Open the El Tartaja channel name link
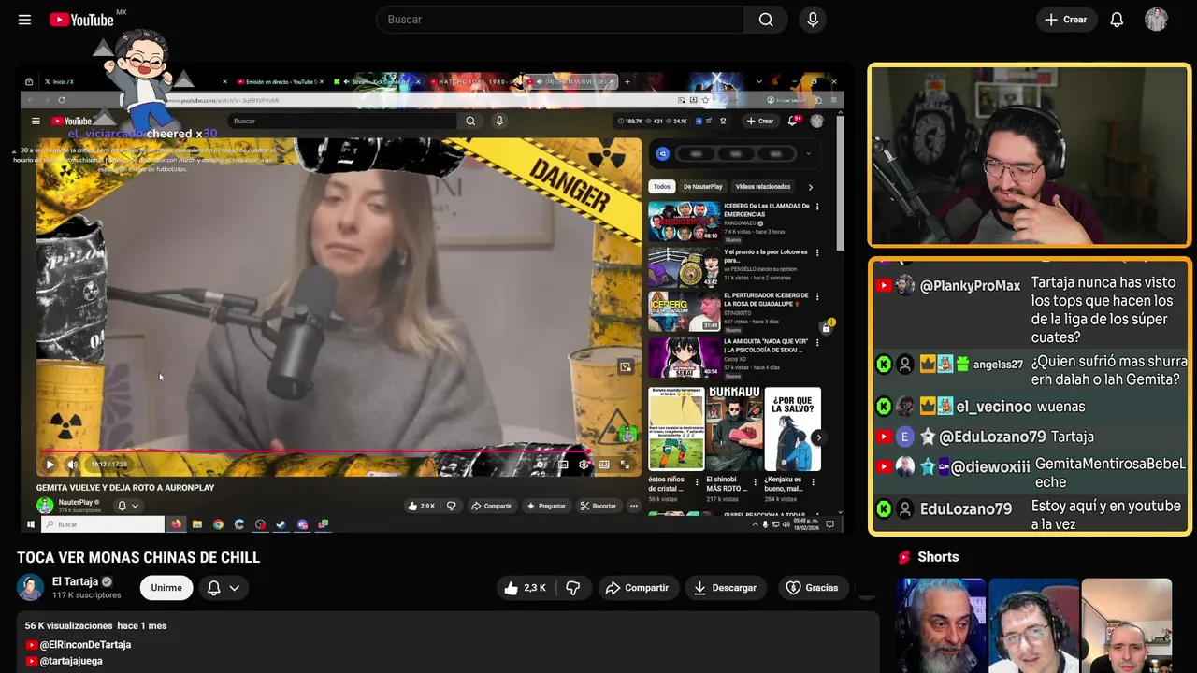The width and height of the screenshot is (1197, 673). (x=75, y=581)
